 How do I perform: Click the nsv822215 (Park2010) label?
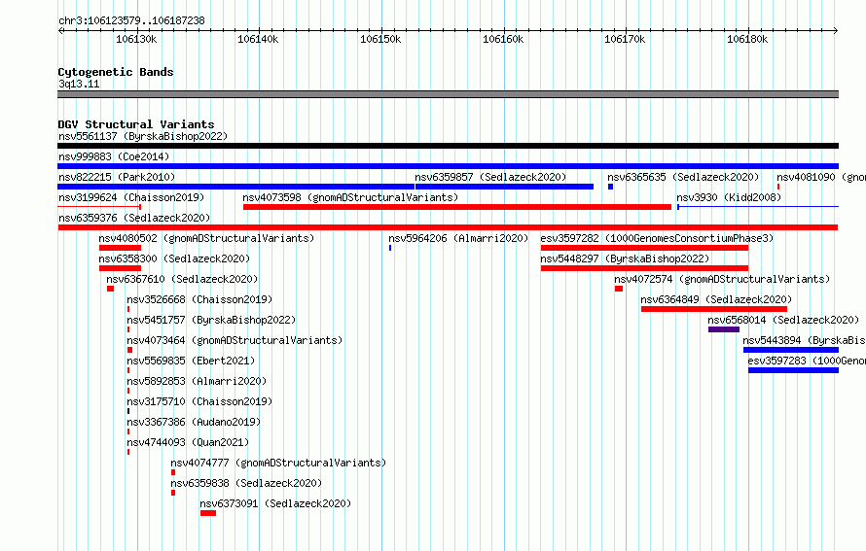(117, 177)
